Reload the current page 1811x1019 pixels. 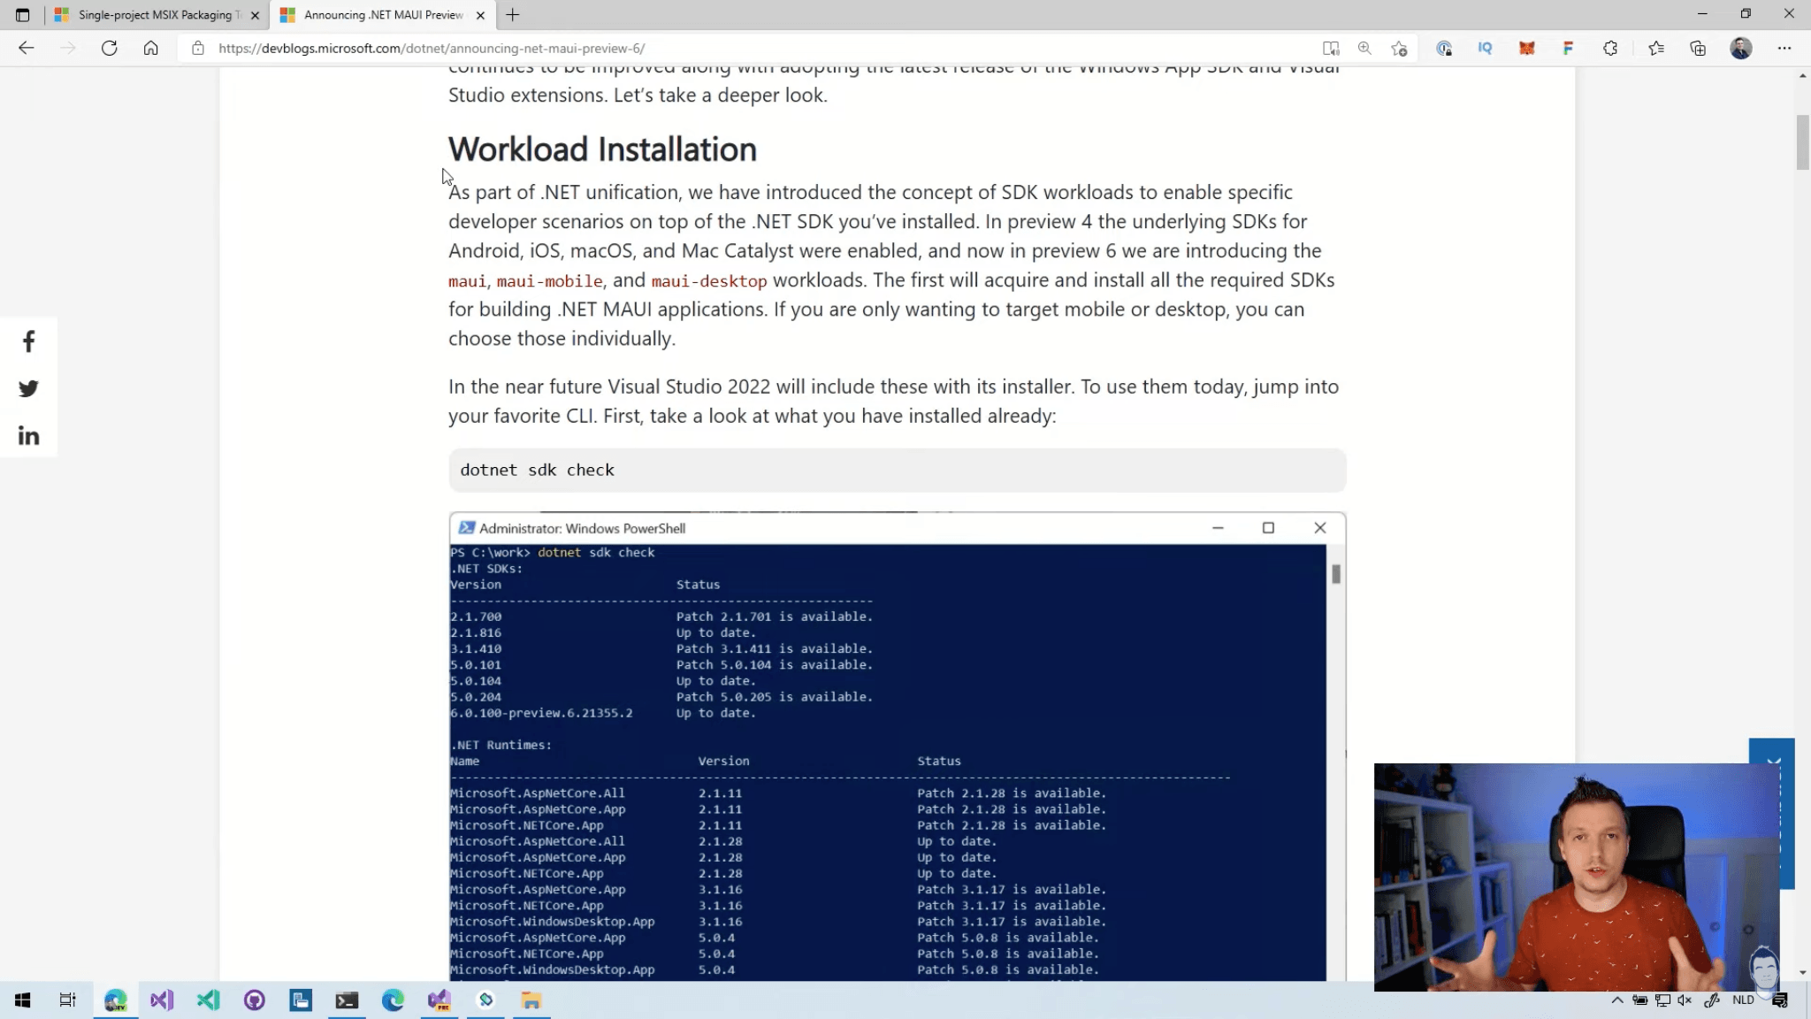point(109,49)
